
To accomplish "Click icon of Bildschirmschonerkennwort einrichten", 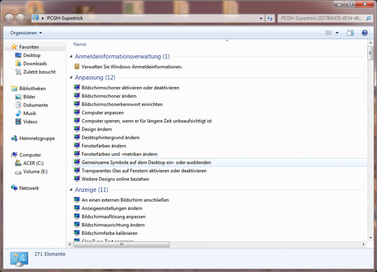I will pyautogui.click(x=77, y=104).
